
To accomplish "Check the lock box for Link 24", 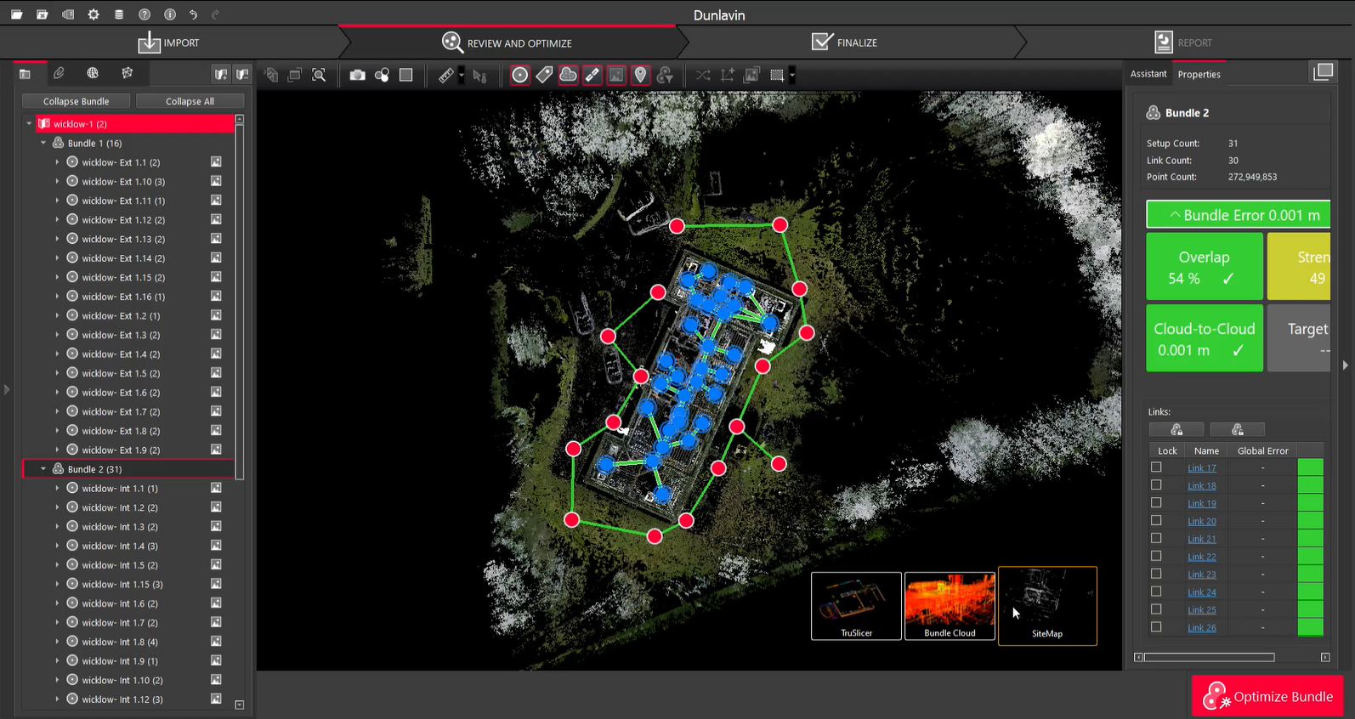I will click(1156, 592).
